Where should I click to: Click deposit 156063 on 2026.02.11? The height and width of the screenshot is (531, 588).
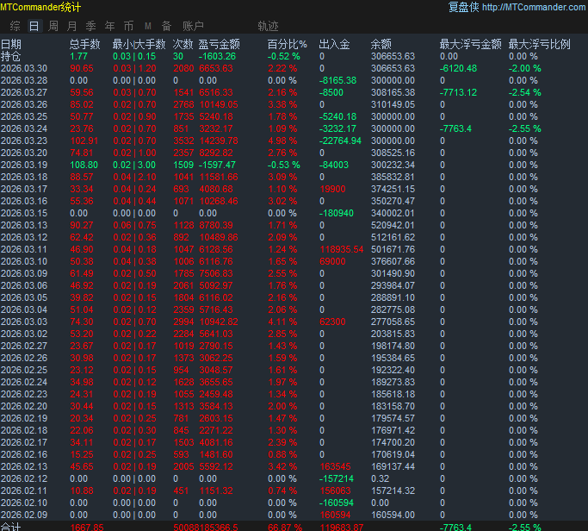pos(335,490)
